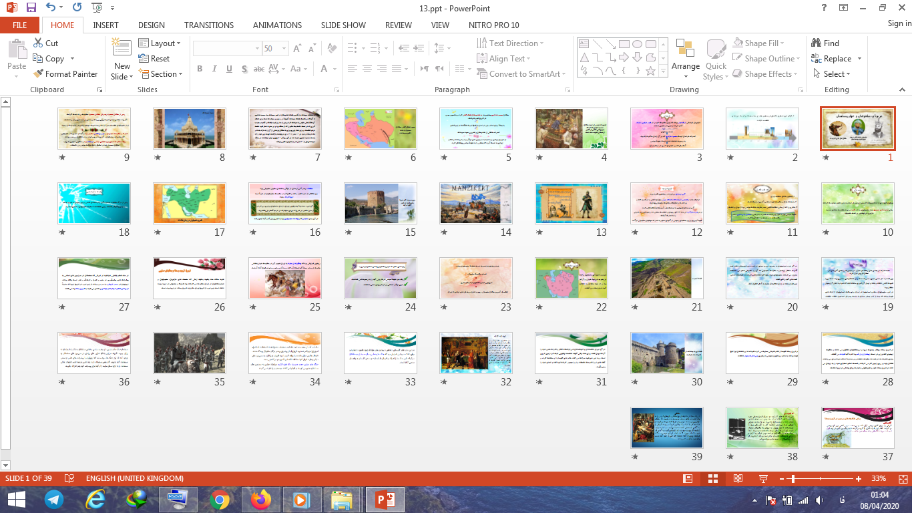
Task: Toggle Slide Sorter view button
Action: (712, 479)
